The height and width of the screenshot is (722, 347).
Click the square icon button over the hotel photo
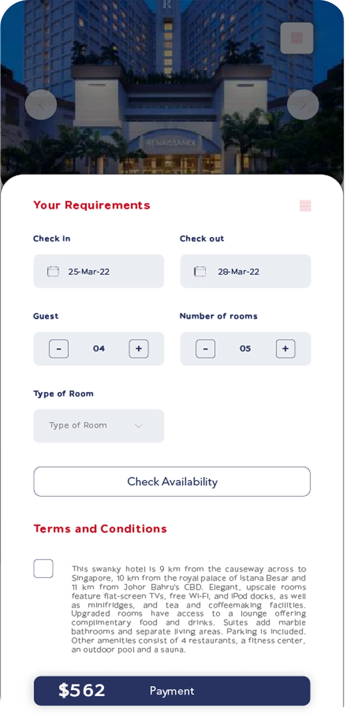(296, 38)
